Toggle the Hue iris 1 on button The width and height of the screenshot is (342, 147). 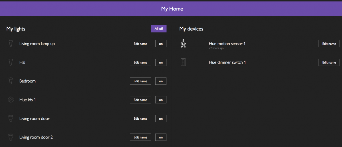161,100
